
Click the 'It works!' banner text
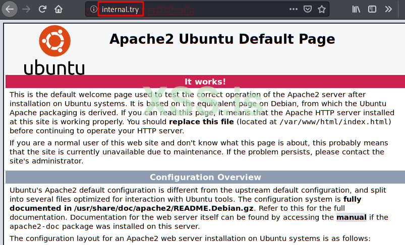(x=205, y=81)
